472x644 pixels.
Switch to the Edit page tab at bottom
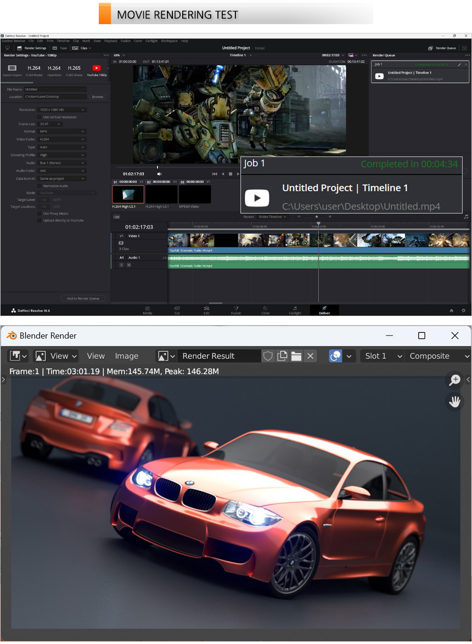coord(206,311)
